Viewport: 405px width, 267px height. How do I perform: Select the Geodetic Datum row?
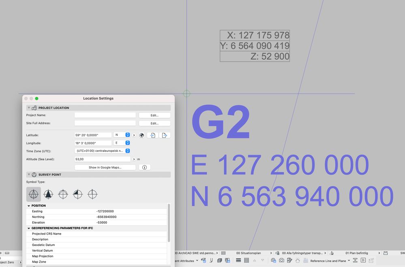96,245
